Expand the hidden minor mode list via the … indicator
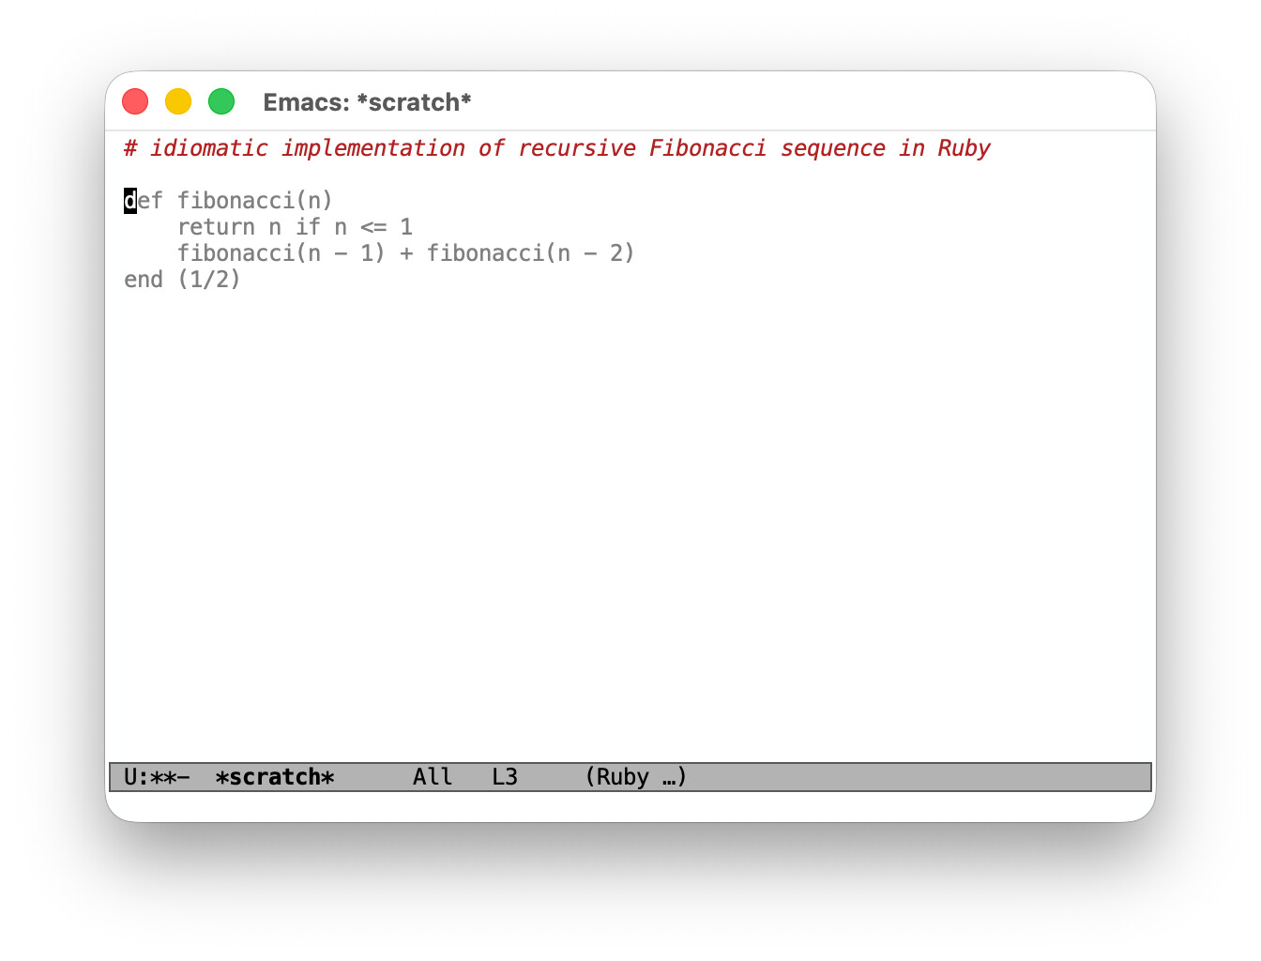Image resolution: width=1261 pixels, height=961 pixels. click(x=670, y=776)
